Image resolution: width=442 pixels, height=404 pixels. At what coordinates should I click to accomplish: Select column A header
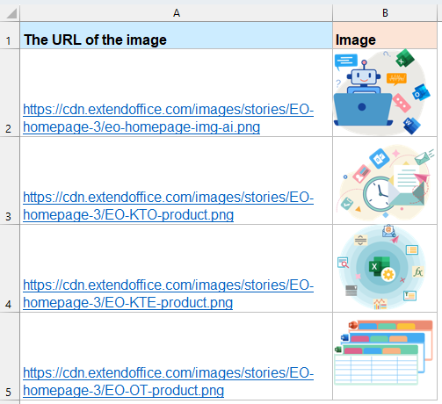177,13
